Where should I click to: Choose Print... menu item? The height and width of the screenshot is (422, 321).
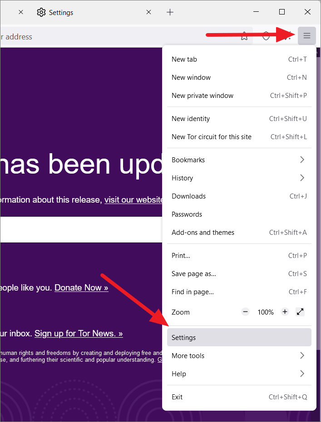[239, 256]
